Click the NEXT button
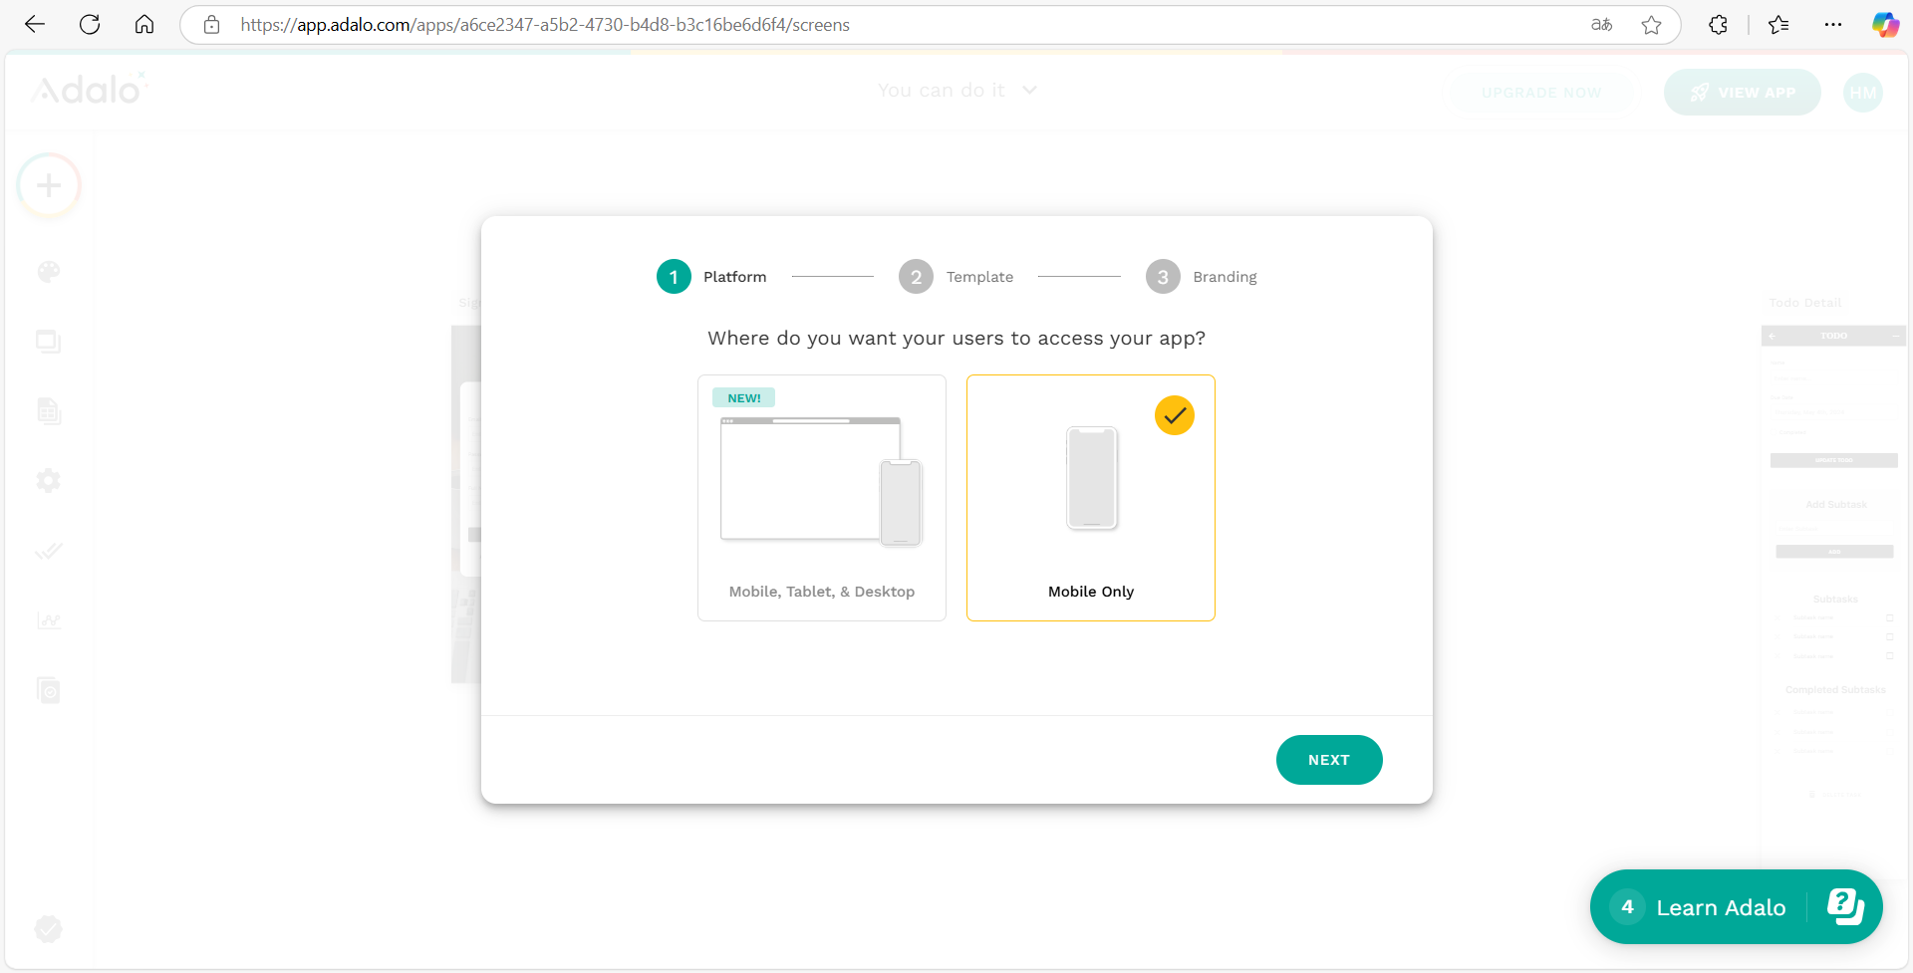Screen dimensions: 1913x973 click(x=1329, y=760)
